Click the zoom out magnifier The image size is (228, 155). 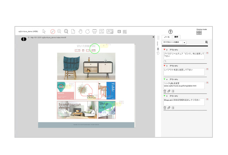(66, 31)
